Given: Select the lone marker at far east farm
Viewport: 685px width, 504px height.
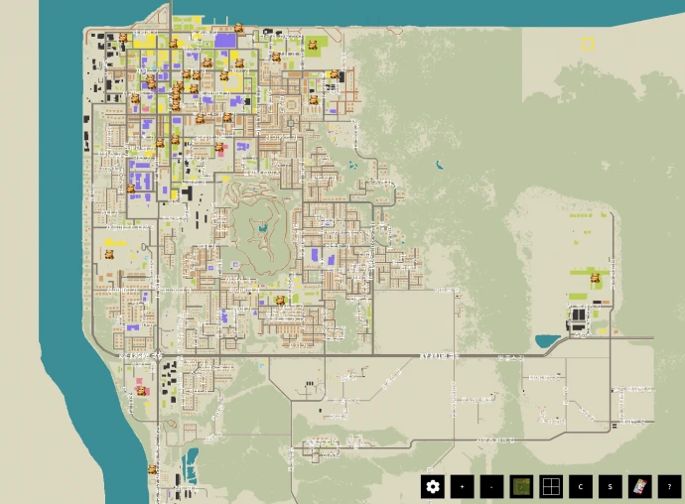Looking at the screenshot, I should click(596, 279).
